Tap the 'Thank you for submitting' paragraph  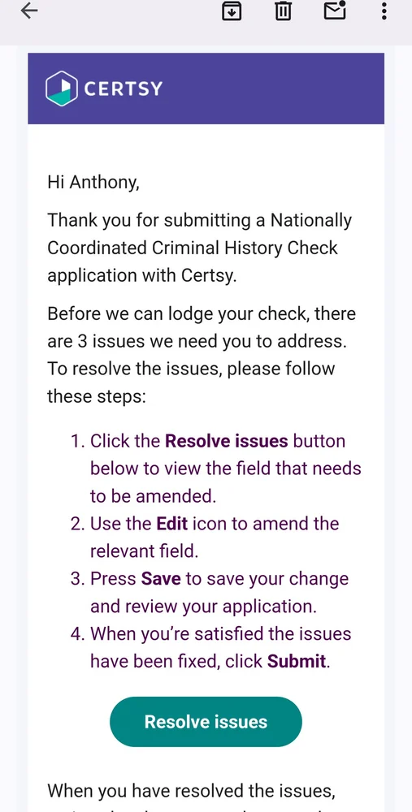point(200,248)
